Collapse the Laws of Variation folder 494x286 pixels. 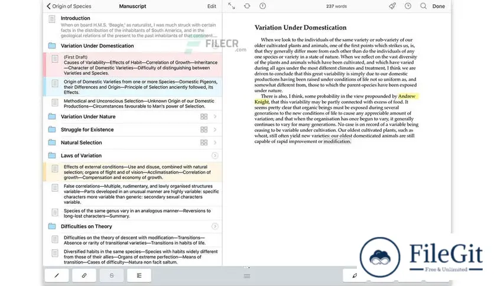pos(214,155)
